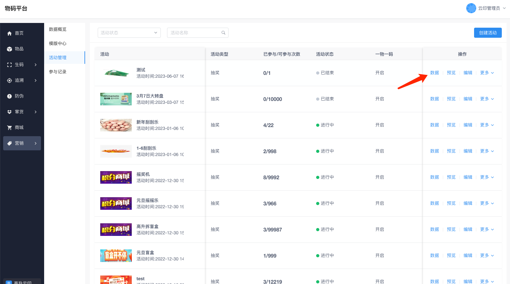This screenshot has height=284, width=510.
Task: Click the 活动名称 search input
Action: 198,33
